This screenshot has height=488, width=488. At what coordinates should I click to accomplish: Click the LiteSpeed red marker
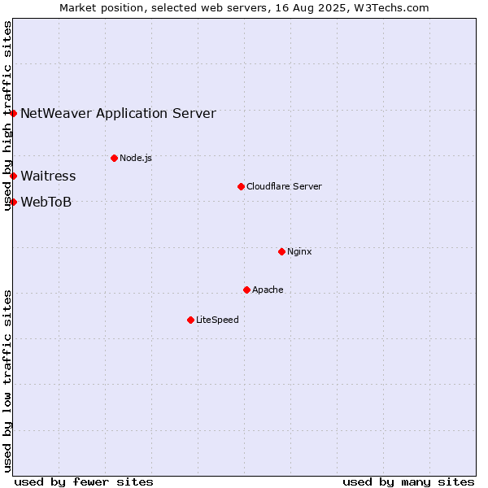(x=191, y=320)
